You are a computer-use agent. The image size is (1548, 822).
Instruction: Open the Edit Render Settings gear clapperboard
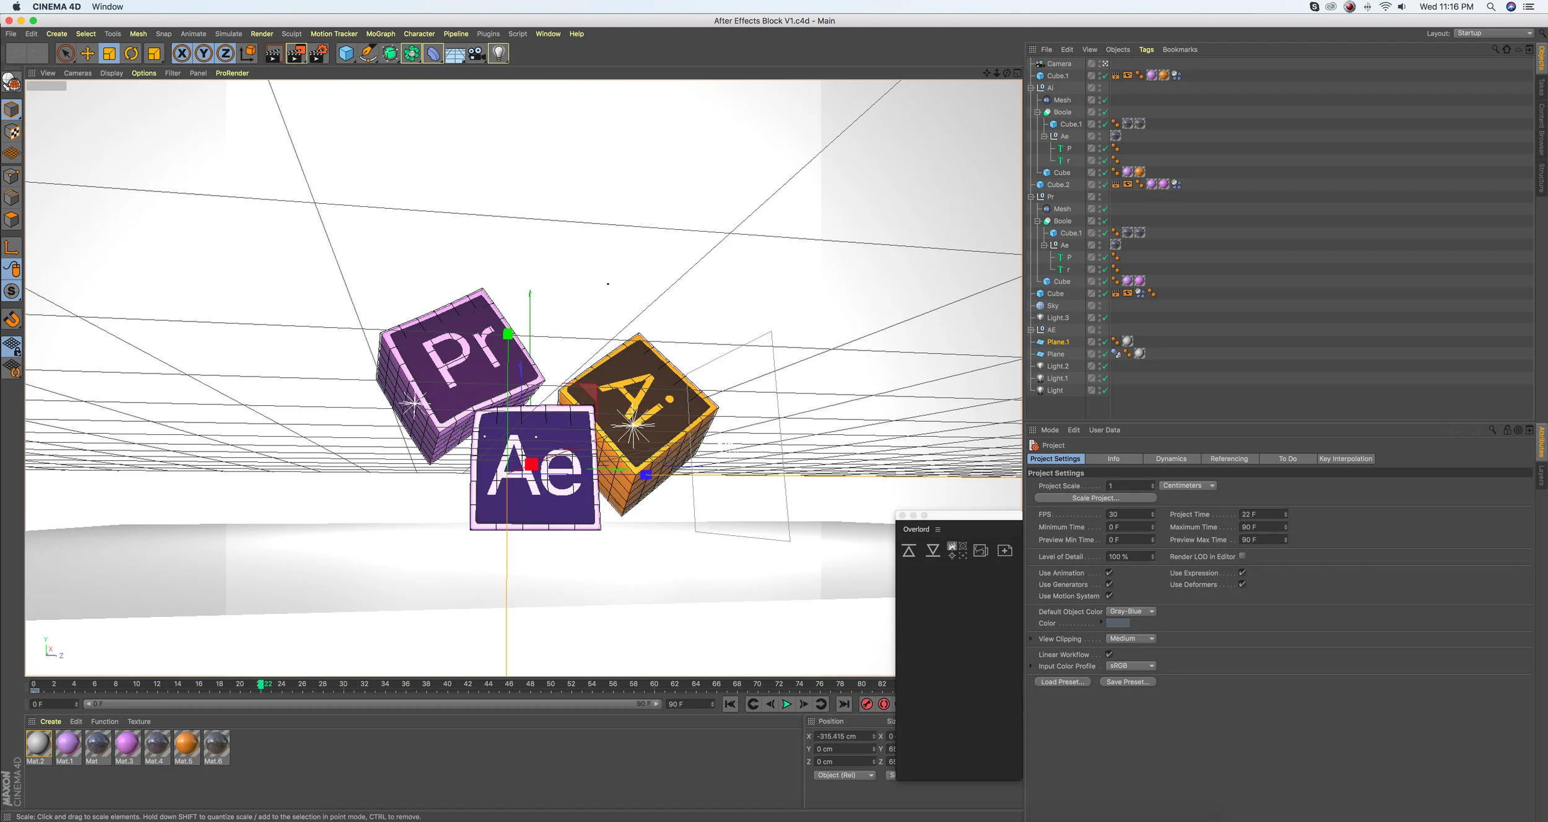pyautogui.click(x=318, y=54)
